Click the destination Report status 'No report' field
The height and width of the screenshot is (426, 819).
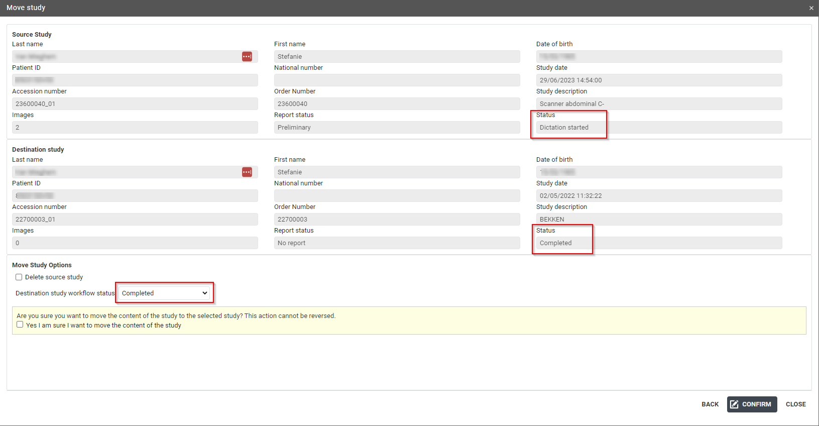point(397,243)
